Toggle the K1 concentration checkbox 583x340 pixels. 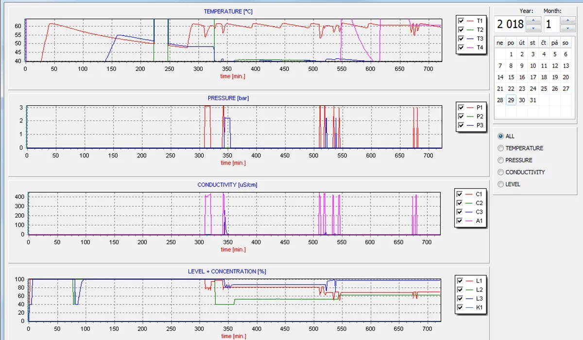pos(461,307)
